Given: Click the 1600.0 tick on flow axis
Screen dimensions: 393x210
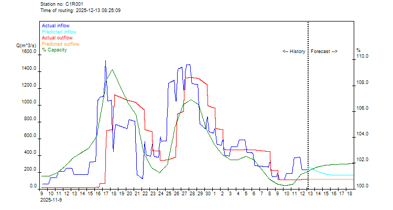Looking at the screenshot, I should click(29, 52).
